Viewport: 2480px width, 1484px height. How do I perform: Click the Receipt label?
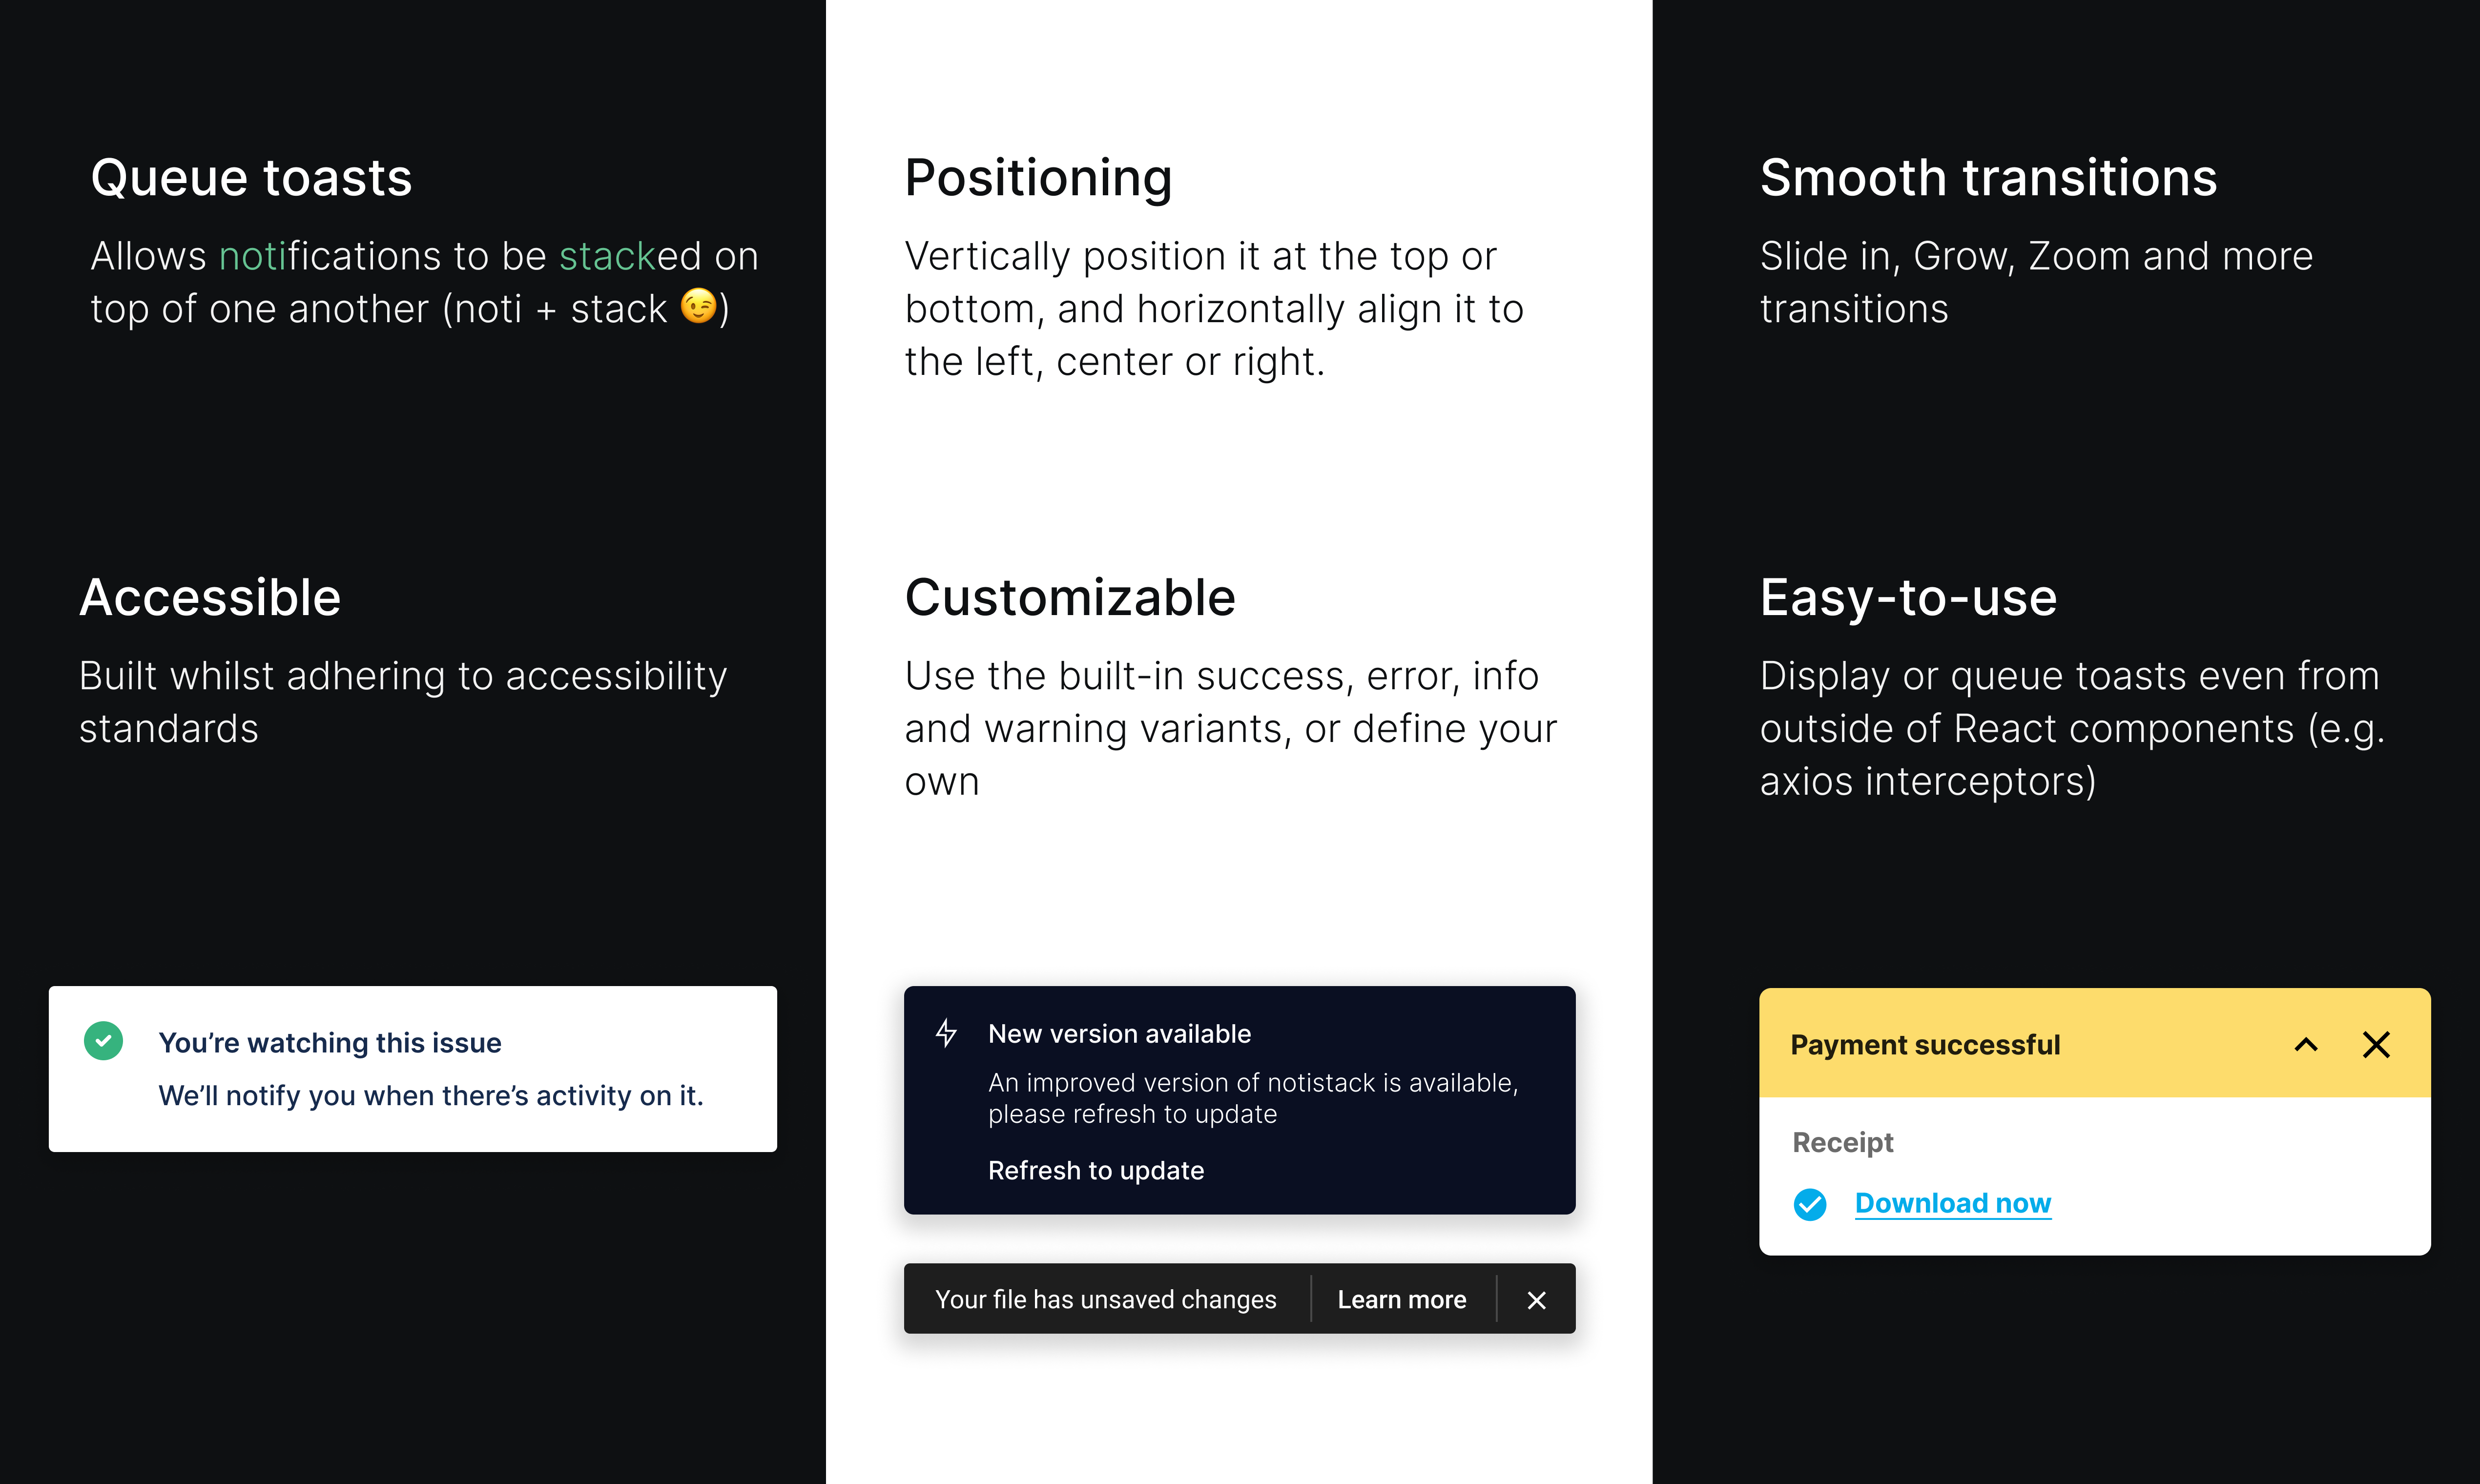tap(1842, 1142)
